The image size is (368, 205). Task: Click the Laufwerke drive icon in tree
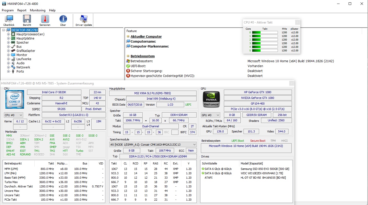click(x=13, y=59)
